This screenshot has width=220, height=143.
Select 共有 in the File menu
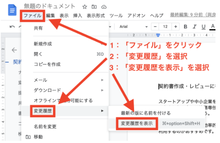coord(65,28)
